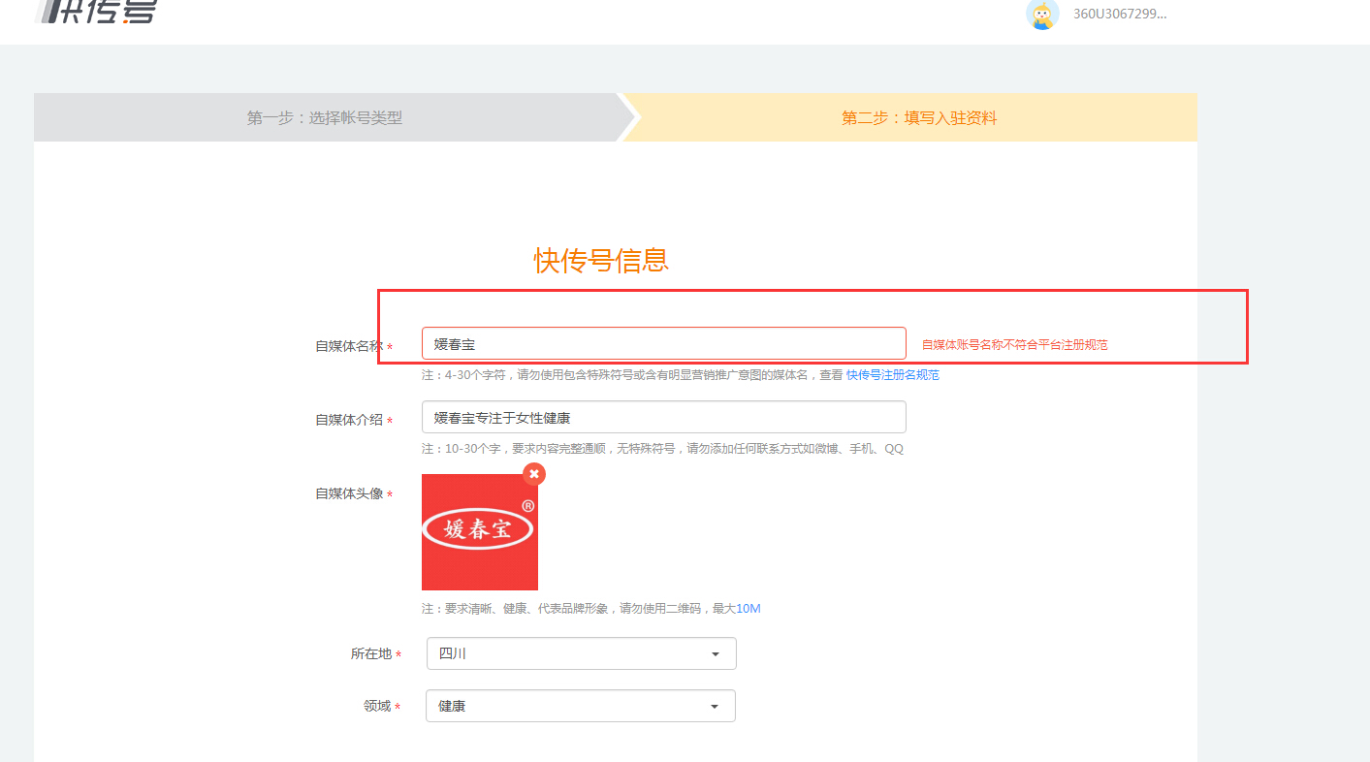Focus the 自媒体名称 input field

[663, 344]
